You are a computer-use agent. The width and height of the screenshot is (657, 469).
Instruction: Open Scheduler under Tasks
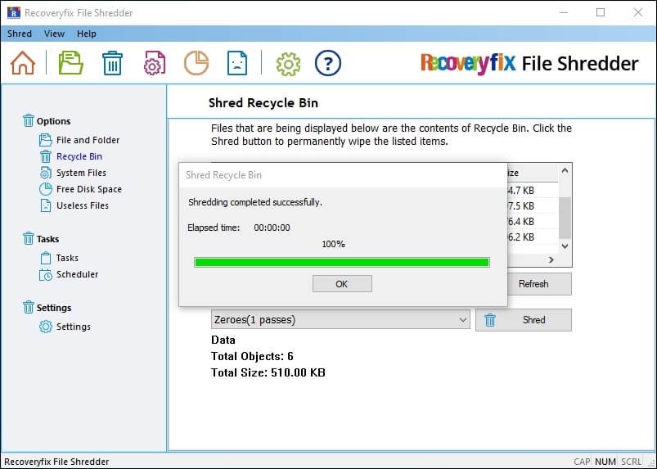click(77, 274)
